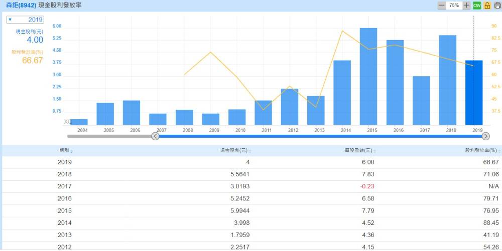
Task: Select the 2012 bar in chart
Action: point(290,107)
